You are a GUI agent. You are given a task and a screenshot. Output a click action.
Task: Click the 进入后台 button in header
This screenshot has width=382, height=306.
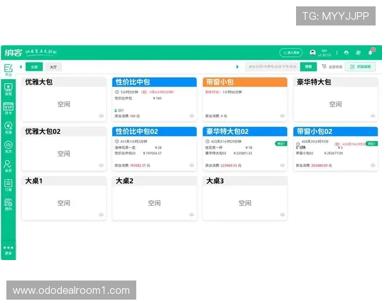click(x=291, y=52)
